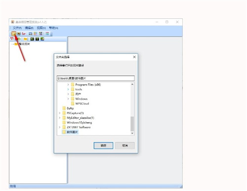Screen dimensions: 247x191
Task: Open the 视图 (View) menu
Action: (41, 28)
